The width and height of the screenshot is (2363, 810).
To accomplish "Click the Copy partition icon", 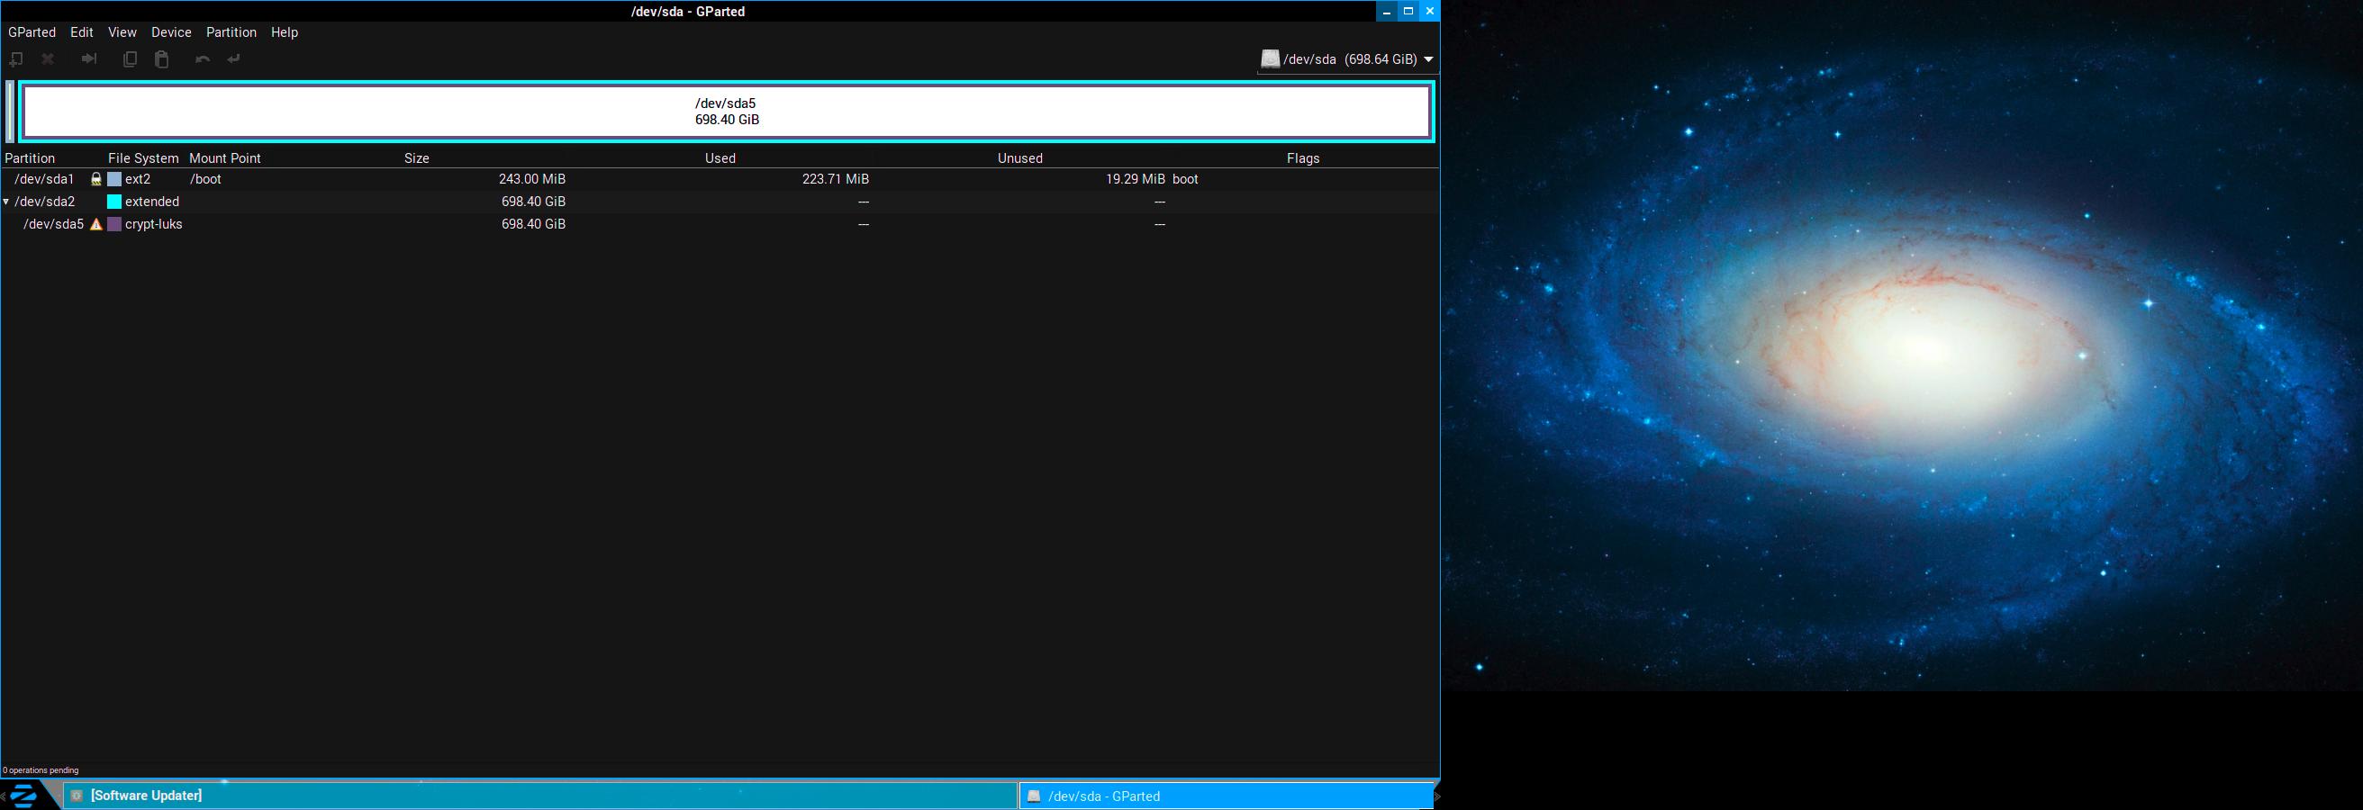I will (131, 59).
